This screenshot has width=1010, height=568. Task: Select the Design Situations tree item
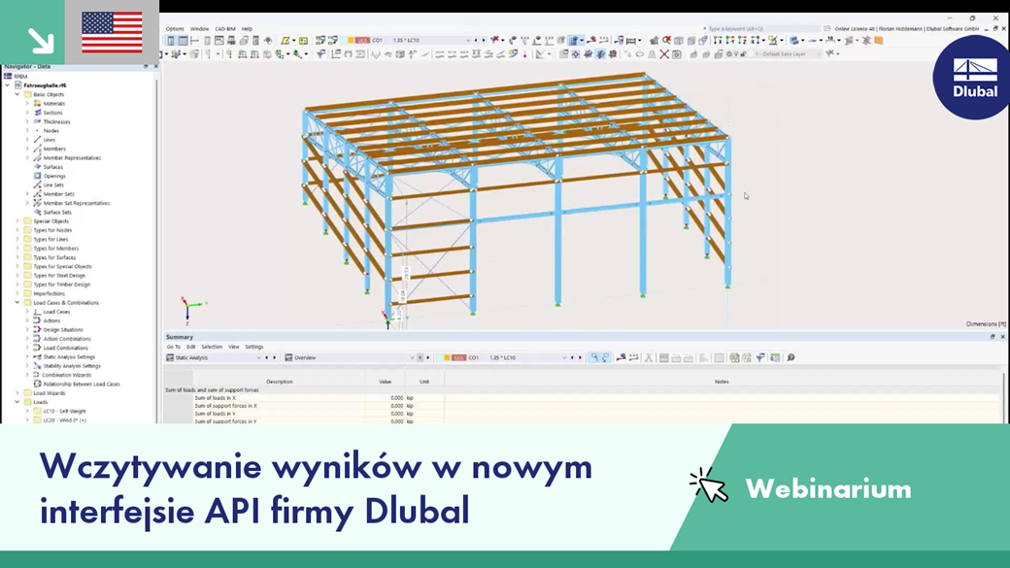(63, 330)
